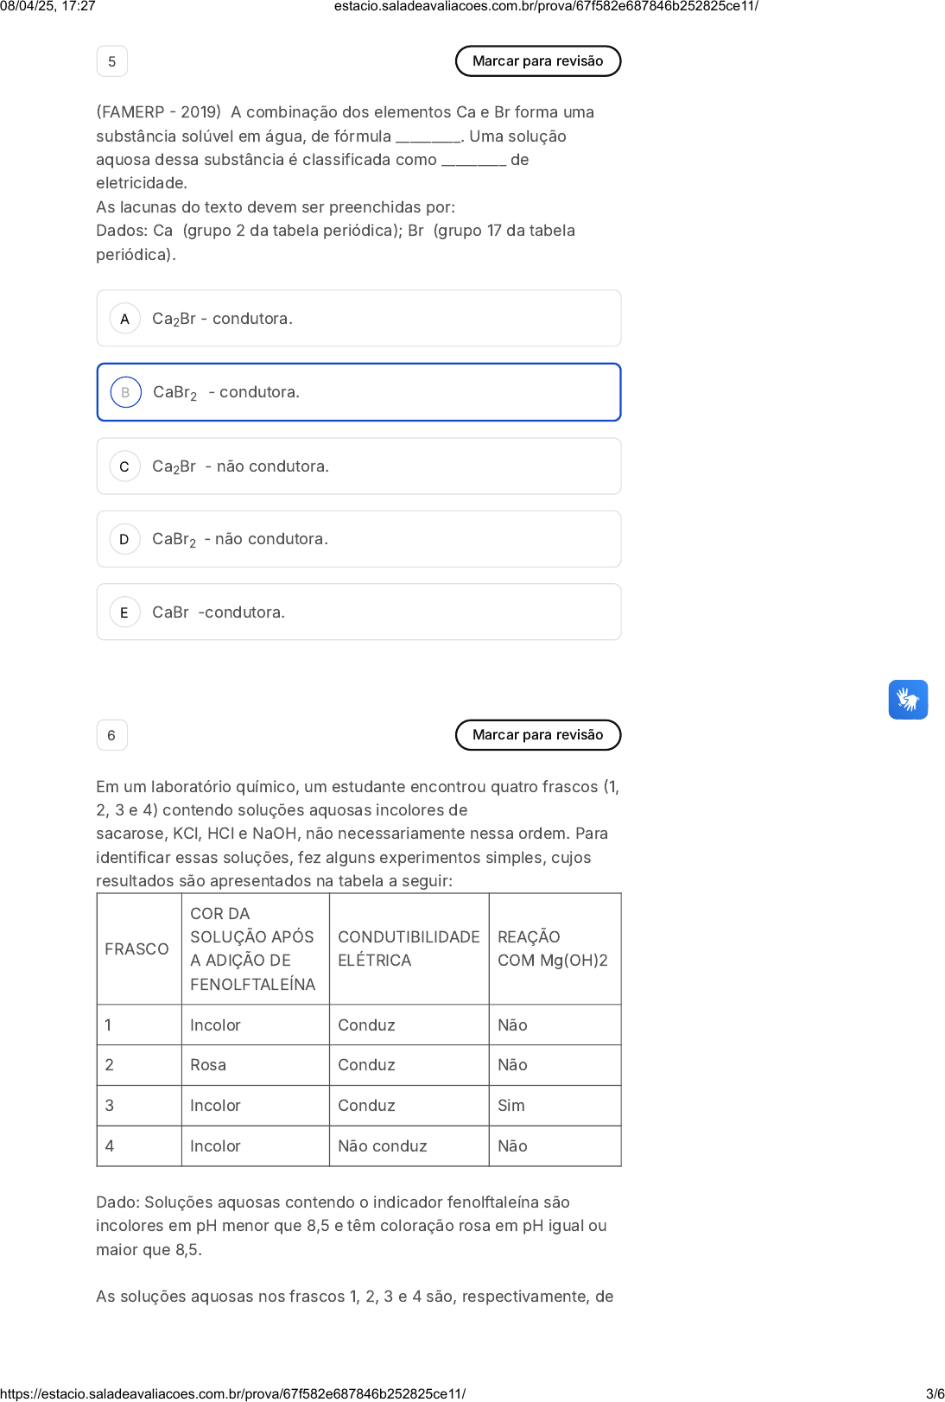Select option A circle for question 5
This screenshot has height=1402, width=945.
pos(125,319)
